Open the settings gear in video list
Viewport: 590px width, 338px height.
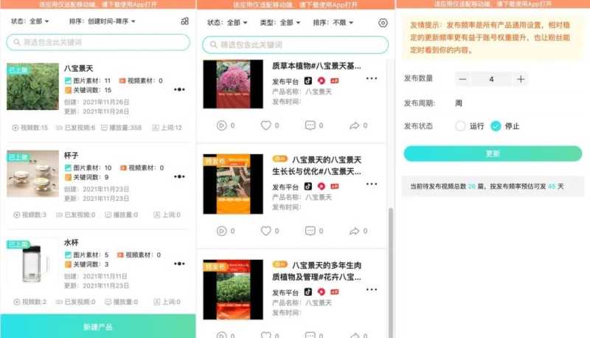383,23
